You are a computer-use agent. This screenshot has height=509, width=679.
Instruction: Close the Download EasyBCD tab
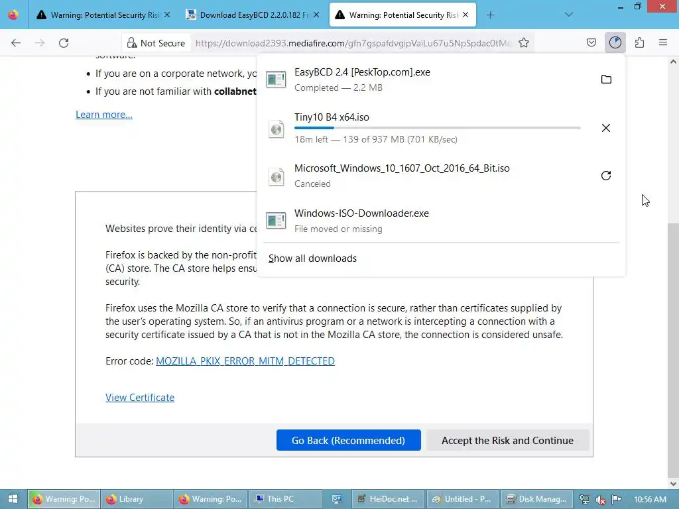click(316, 15)
